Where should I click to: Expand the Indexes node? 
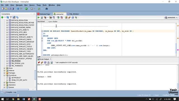pyautogui.click(x=4, y=70)
